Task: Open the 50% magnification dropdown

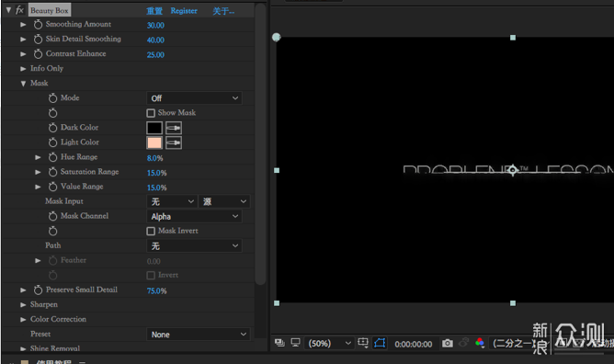Action: click(x=330, y=343)
